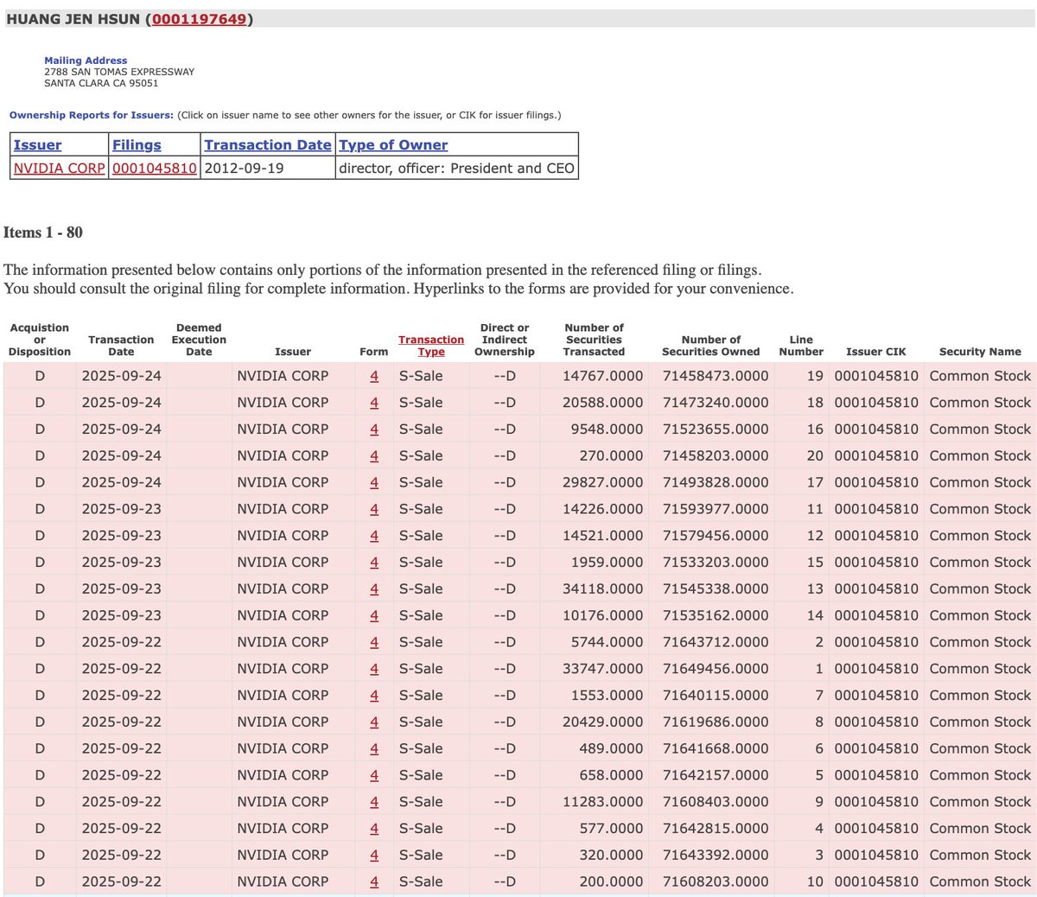Click the 'Security Name' column header
The image size is (1037, 897).
tap(980, 352)
